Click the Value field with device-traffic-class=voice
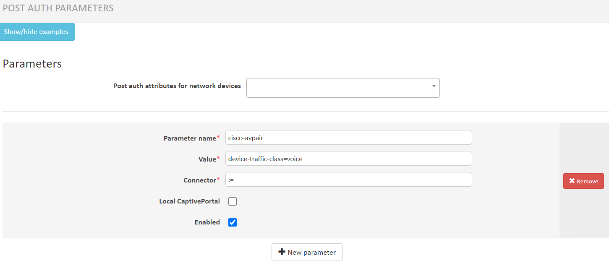The image size is (609, 266). 348,159
